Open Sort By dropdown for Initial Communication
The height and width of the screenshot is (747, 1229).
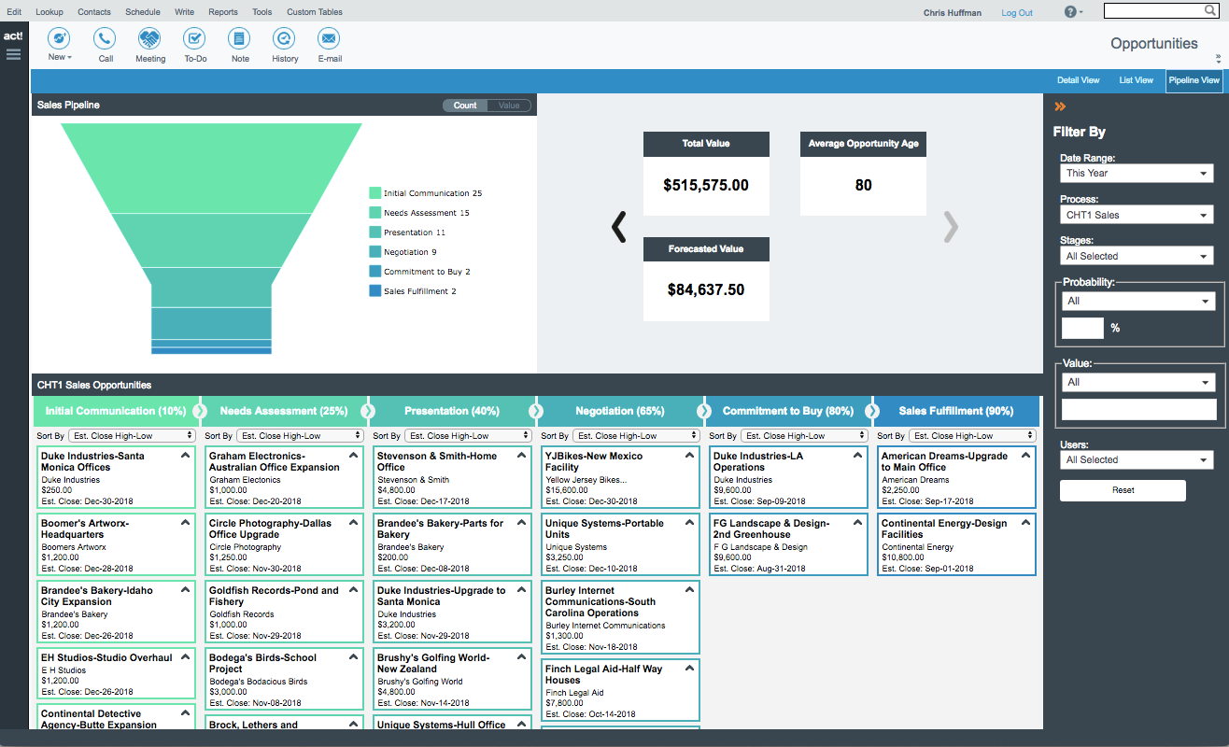pyautogui.click(x=132, y=435)
